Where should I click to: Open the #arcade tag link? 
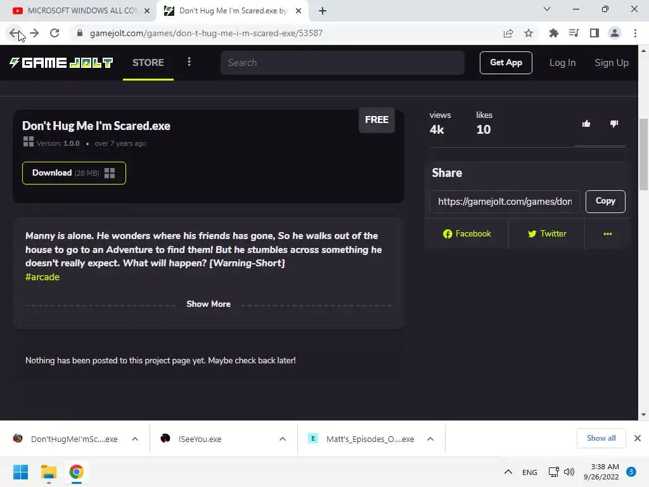tap(42, 277)
